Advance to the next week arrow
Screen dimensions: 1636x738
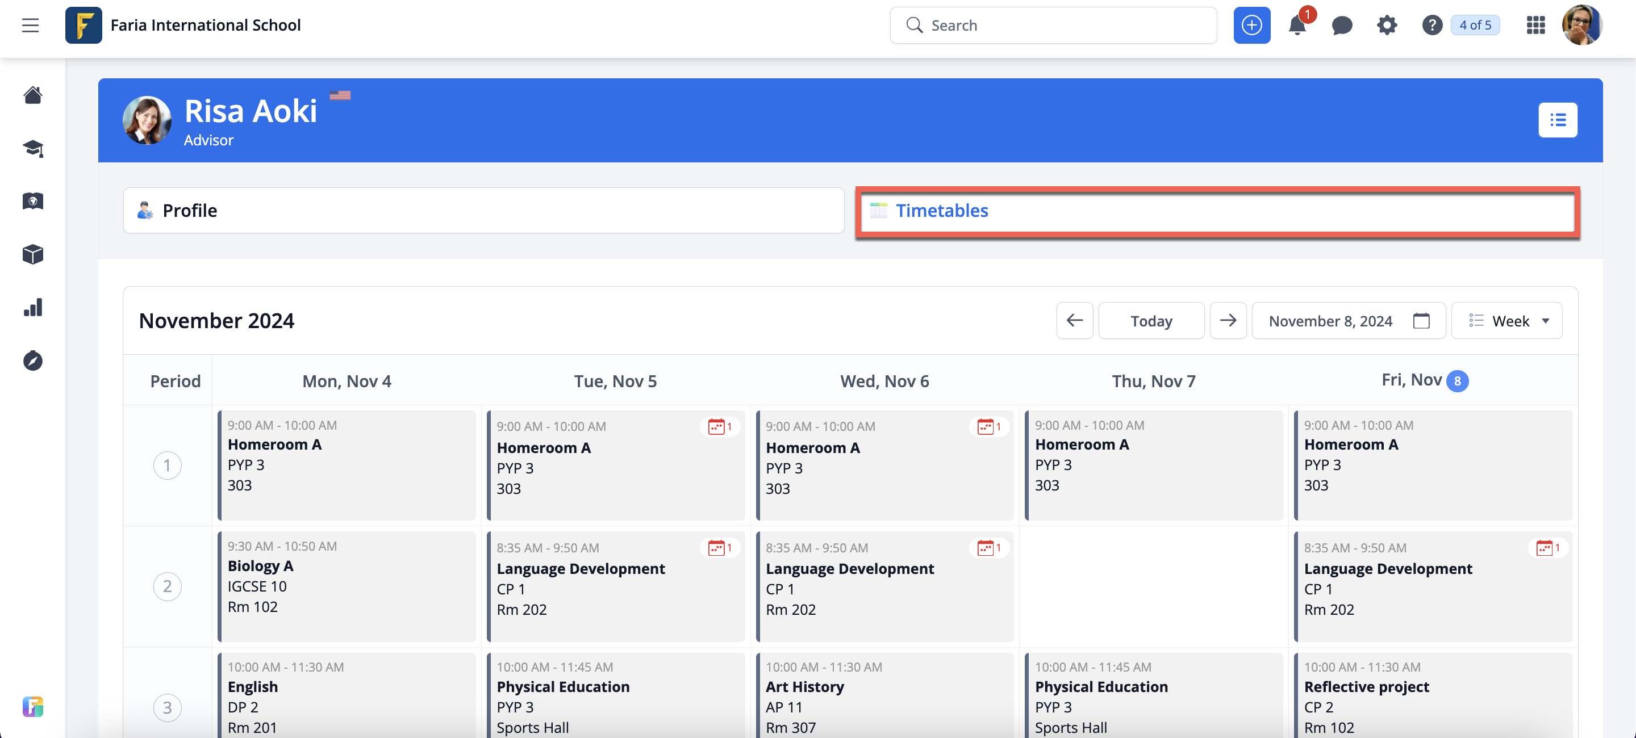tap(1228, 321)
